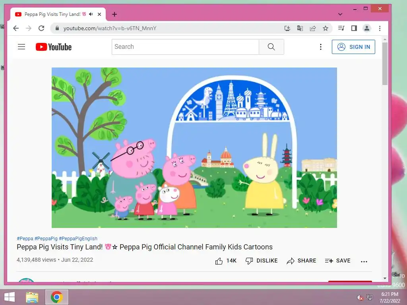The width and height of the screenshot is (407, 305).
Task: Go to YouTube home via logo
Action: coord(54,47)
